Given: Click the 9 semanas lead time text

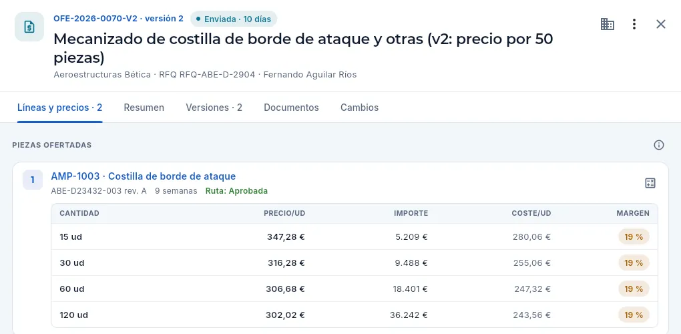Looking at the screenshot, I should pos(176,191).
